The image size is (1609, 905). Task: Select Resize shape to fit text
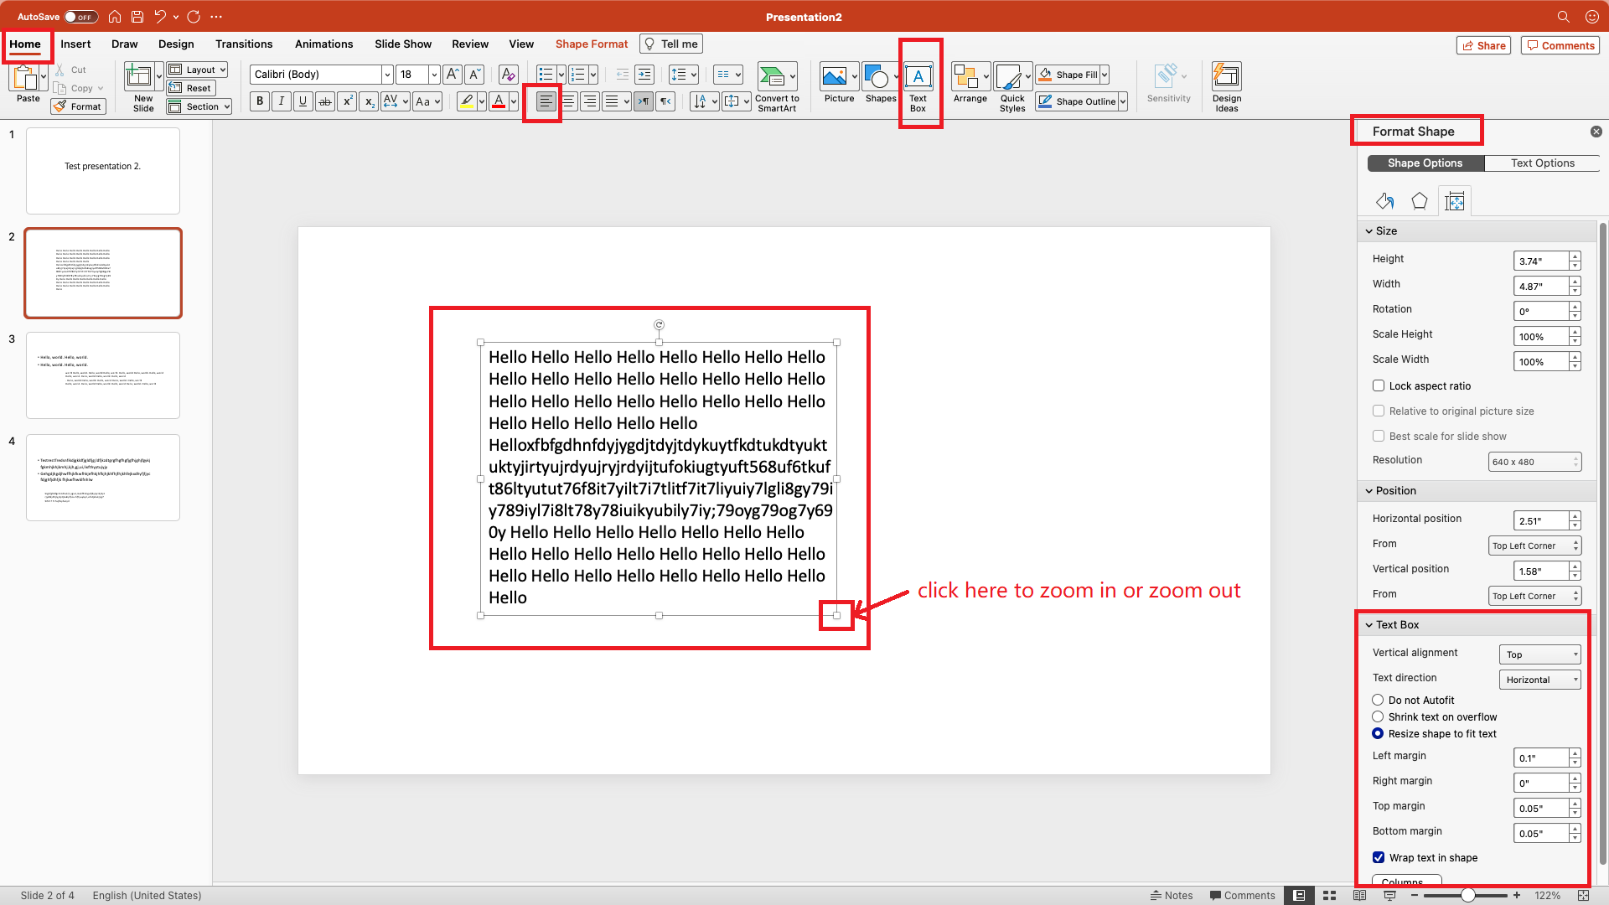(x=1378, y=733)
